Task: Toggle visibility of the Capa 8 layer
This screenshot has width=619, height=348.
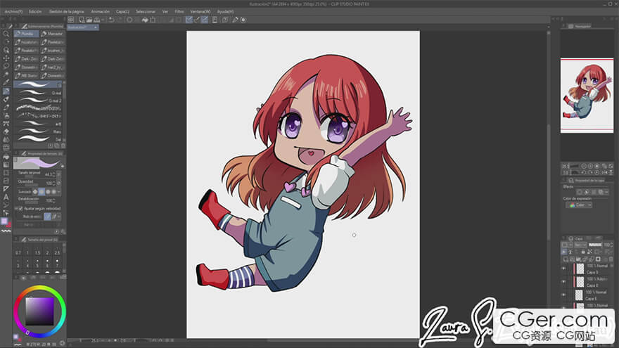Action: [563, 282]
